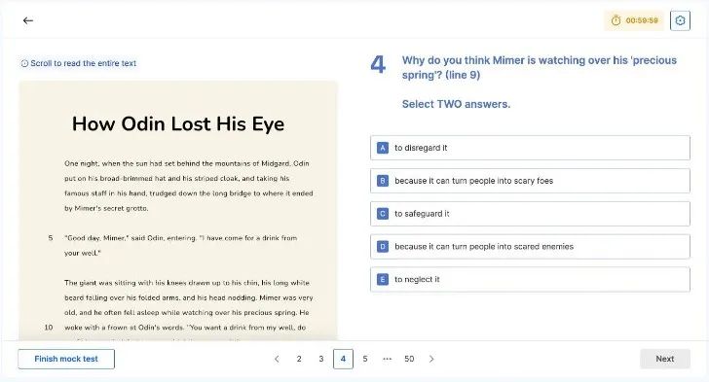Click Finish mock test button
This screenshot has height=382, width=709.
[x=66, y=359]
